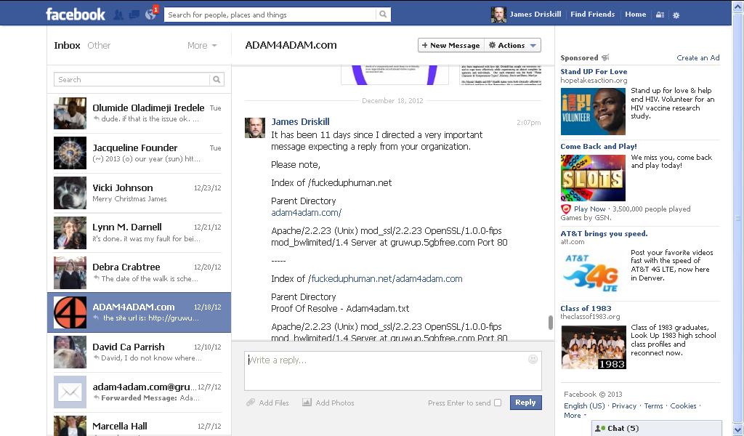Screen dimensions: 744x436
Task: Click the sponsored megaphone icon
Action: tap(605, 57)
